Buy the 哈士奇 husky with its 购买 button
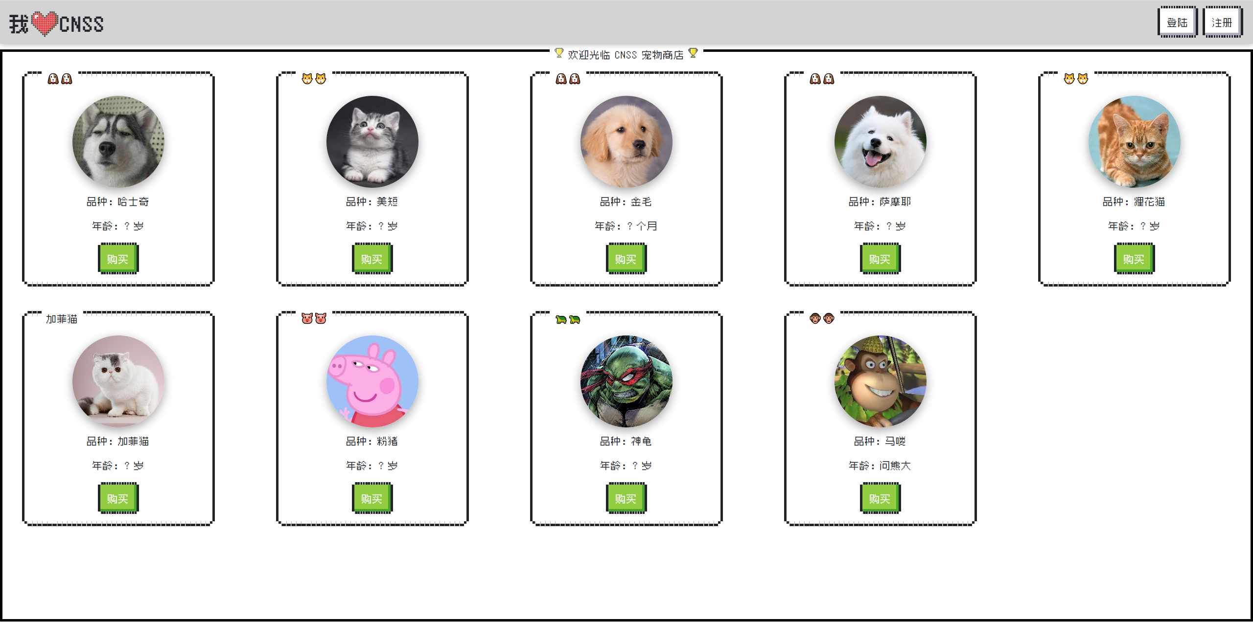Screen dimensions: 1253x622 (x=118, y=259)
